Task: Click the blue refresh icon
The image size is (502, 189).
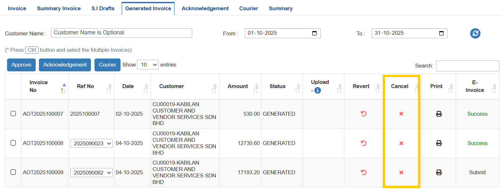Action: [475, 33]
